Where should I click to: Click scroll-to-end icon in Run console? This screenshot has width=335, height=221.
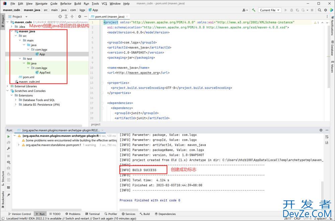tap(327, 142)
